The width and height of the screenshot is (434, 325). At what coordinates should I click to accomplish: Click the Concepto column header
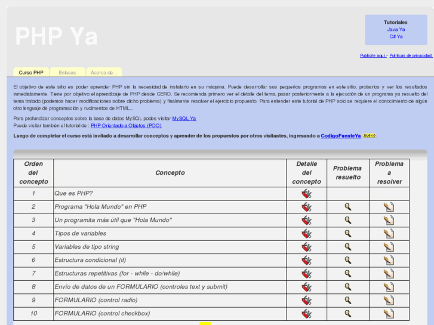tap(170, 173)
